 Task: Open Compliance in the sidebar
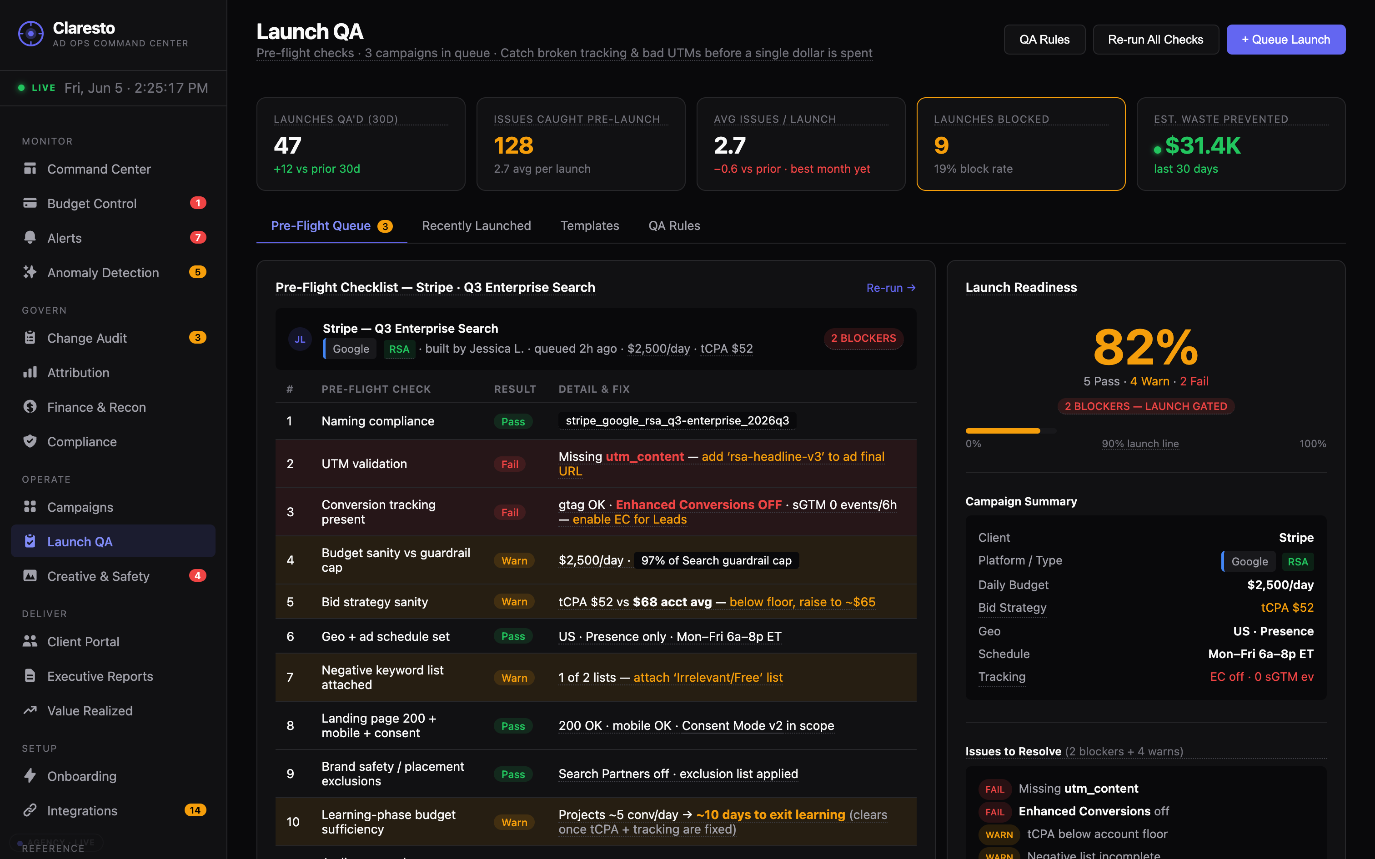tap(113, 441)
